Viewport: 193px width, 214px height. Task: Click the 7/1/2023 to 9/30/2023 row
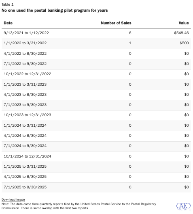pyautogui.click(x=96, y=105)
